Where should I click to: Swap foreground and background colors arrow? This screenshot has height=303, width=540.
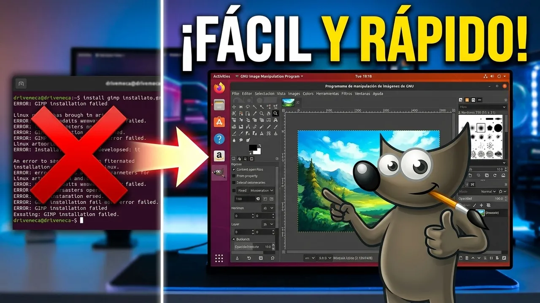tap(260, 145)
